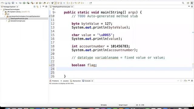The image size is (194, 109).
Task: Open the Run configurations dropdown arrow
Action: coord(26,3)
